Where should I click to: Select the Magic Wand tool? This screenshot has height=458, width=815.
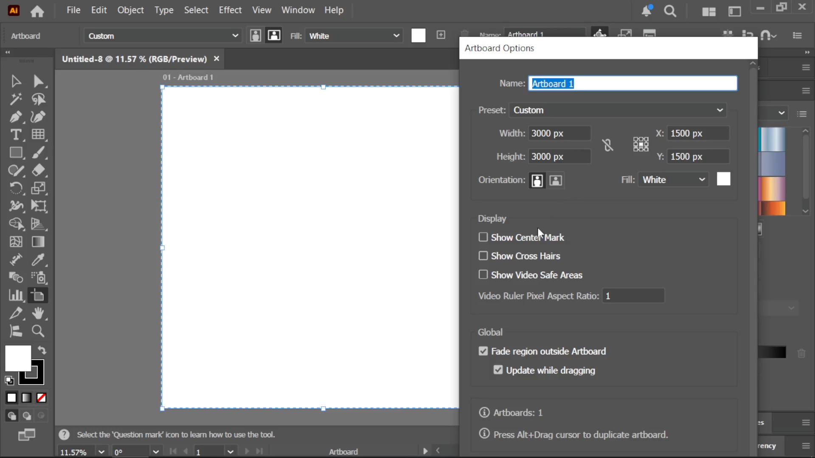(16, 99)
